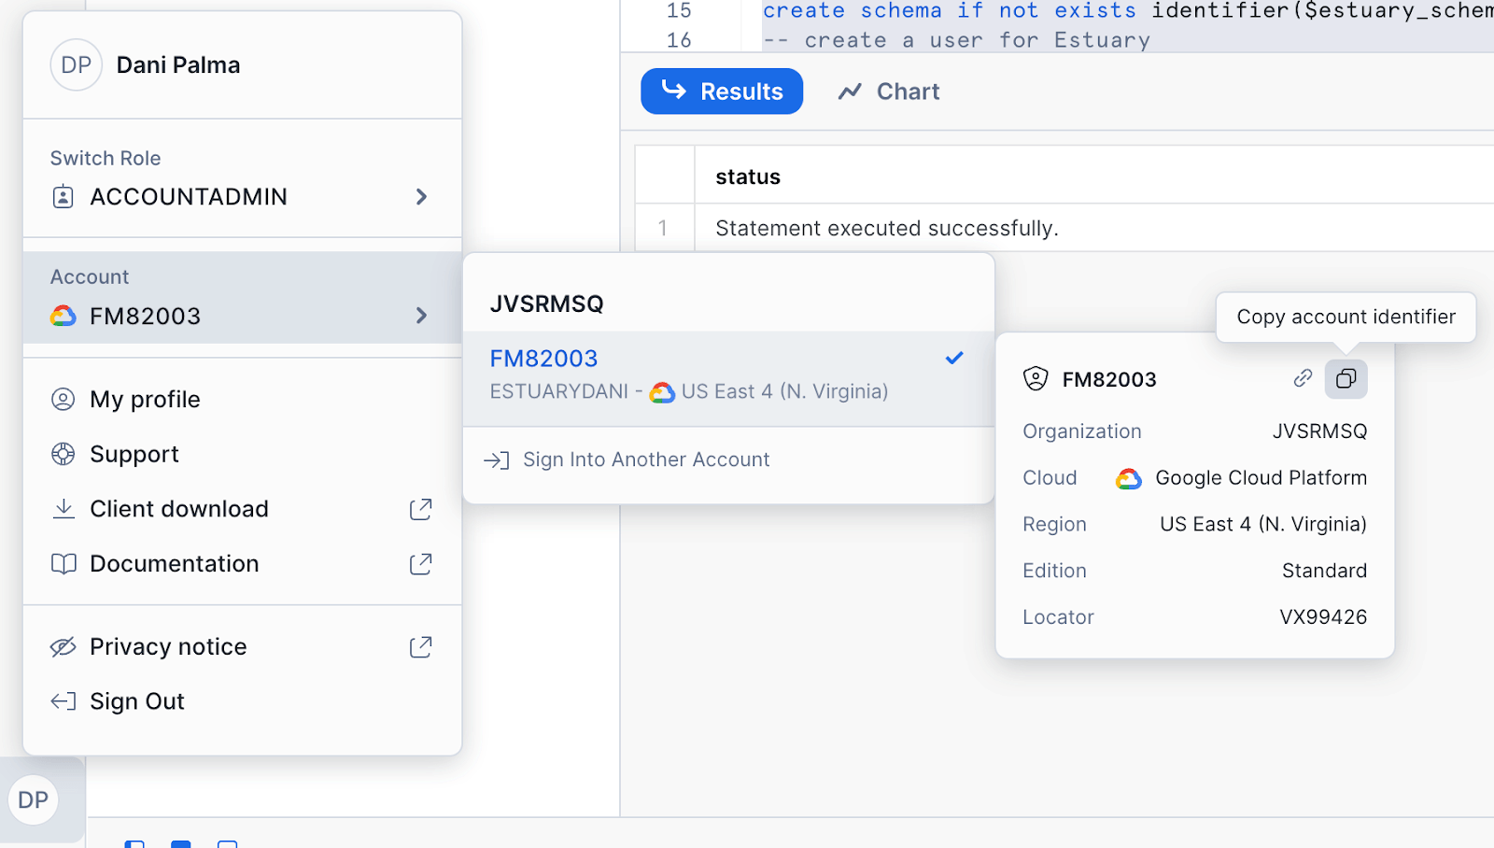Image resolution: width=1494 pixels, height=848 pixels.
Task: Copy the account identifier
Action: click(1346, 378)
